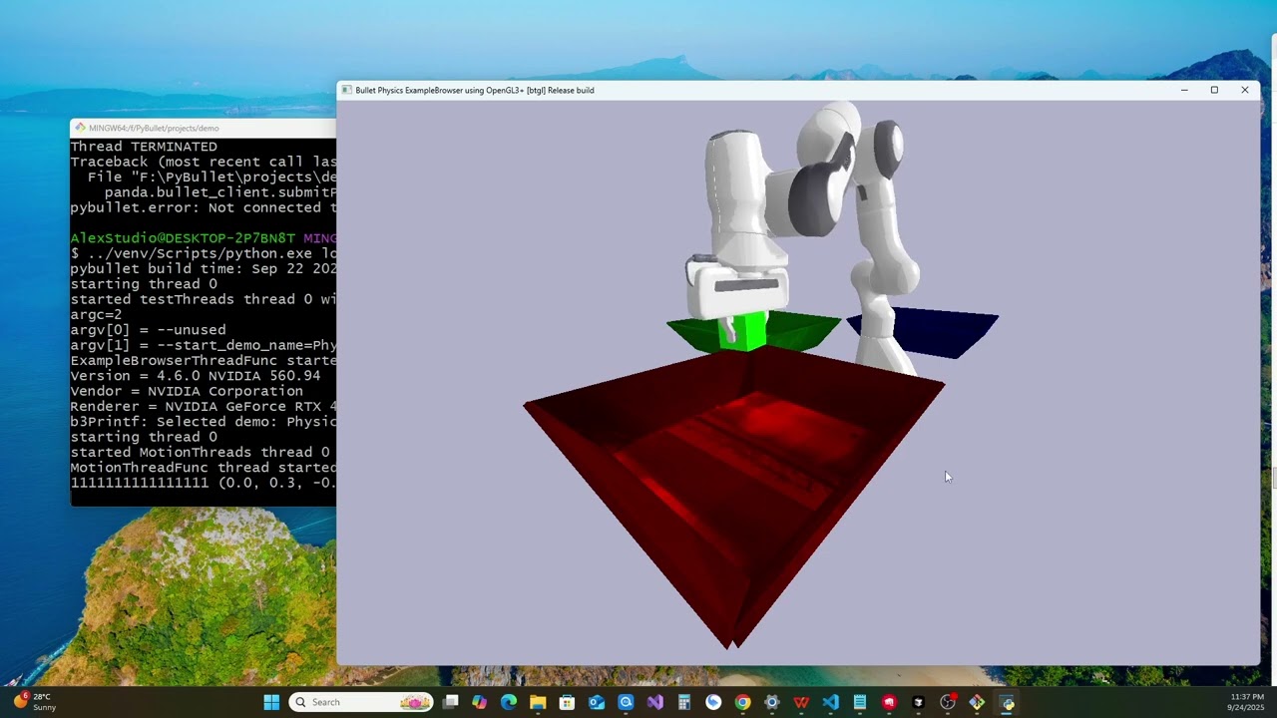Open Microsoft Store from the taskbar
The height and width of the screenshot is (718, 1277).
click(567, 702)
